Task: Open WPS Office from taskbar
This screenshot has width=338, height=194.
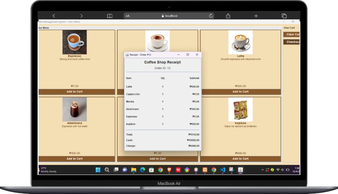Action: [x=178, y=170]
